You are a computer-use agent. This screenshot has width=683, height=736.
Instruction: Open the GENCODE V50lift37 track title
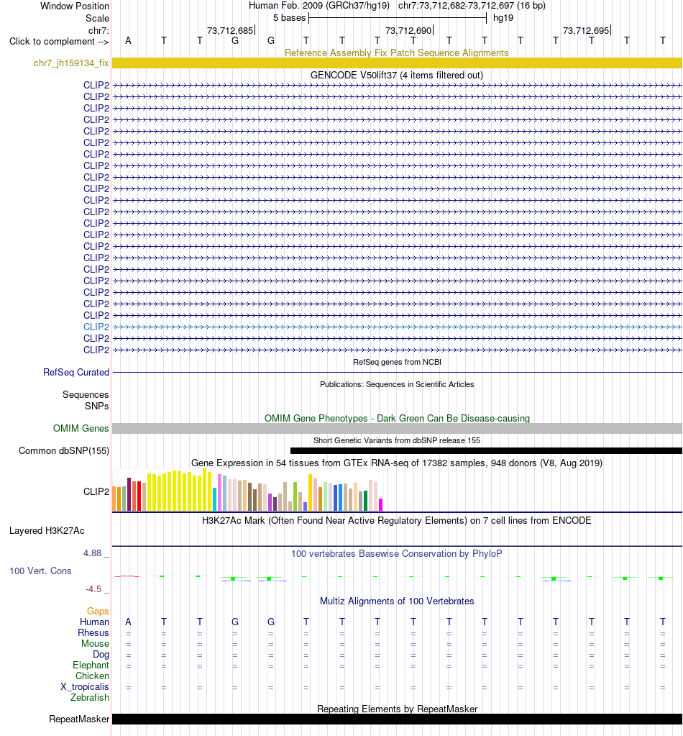397,75
